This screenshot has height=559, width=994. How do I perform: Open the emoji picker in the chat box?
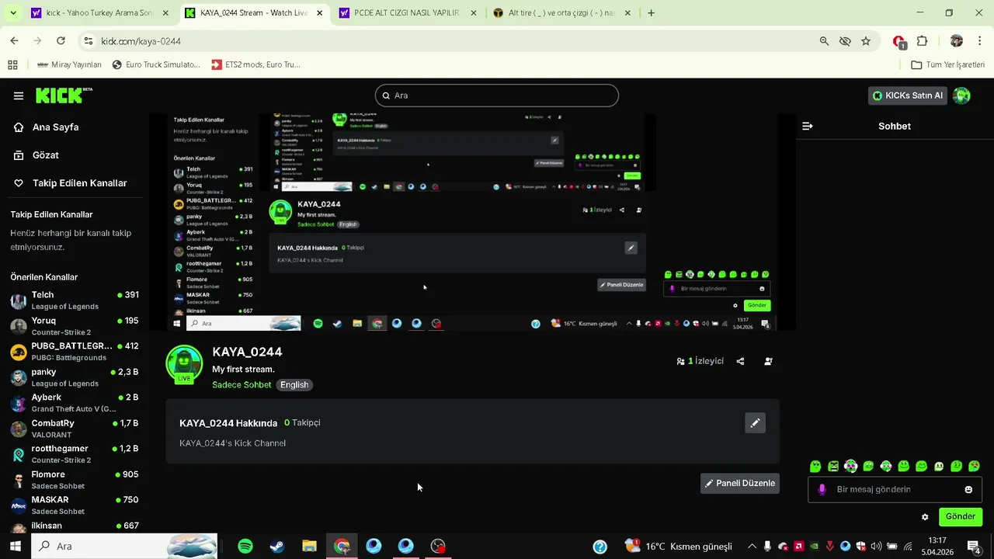coord(968,489)
